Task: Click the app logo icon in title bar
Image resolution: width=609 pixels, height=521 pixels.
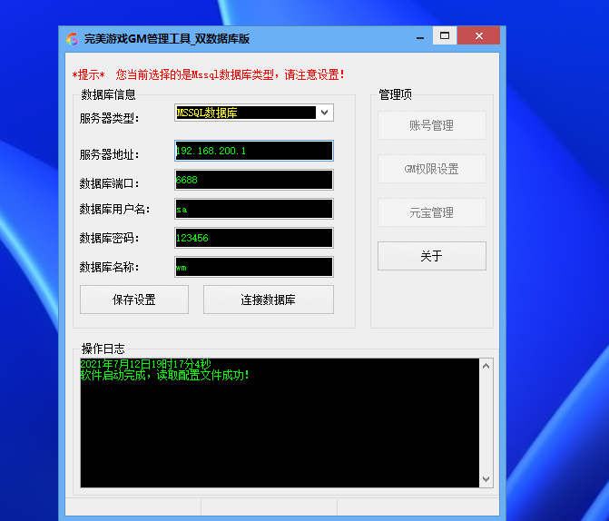Action: pyautogui.click(x=73, y=39)
